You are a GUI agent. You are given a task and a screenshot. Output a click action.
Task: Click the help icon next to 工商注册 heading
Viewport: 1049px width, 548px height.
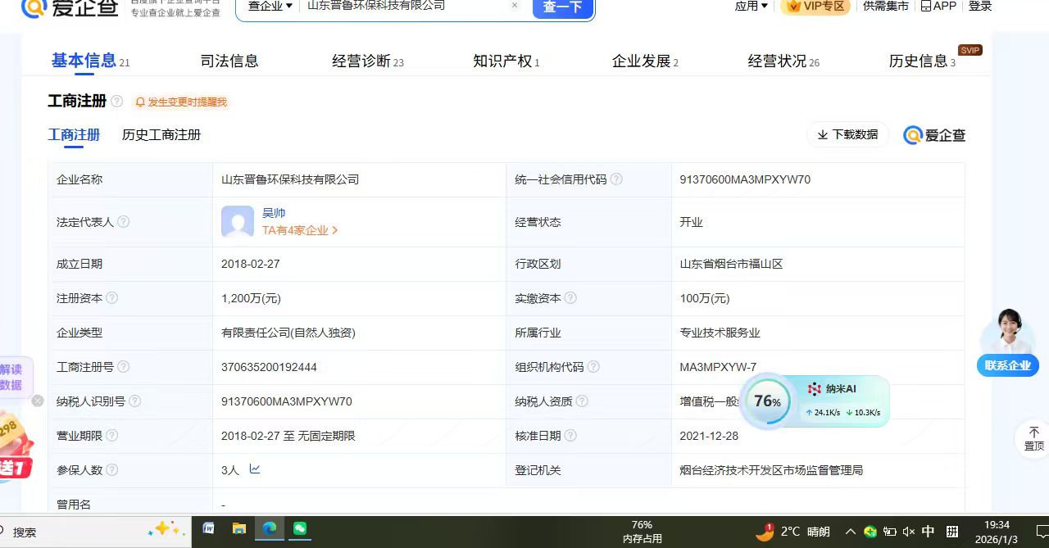point(117,102)
